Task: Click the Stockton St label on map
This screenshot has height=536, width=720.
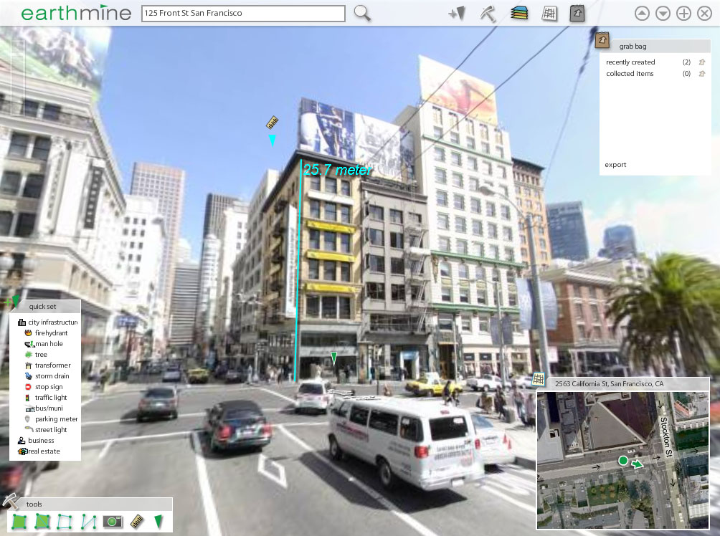Action: point(665,436)
